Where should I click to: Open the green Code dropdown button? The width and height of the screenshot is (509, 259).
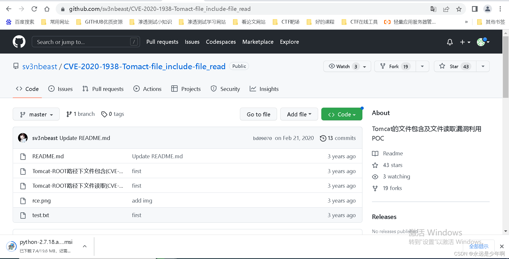(342, 114)
